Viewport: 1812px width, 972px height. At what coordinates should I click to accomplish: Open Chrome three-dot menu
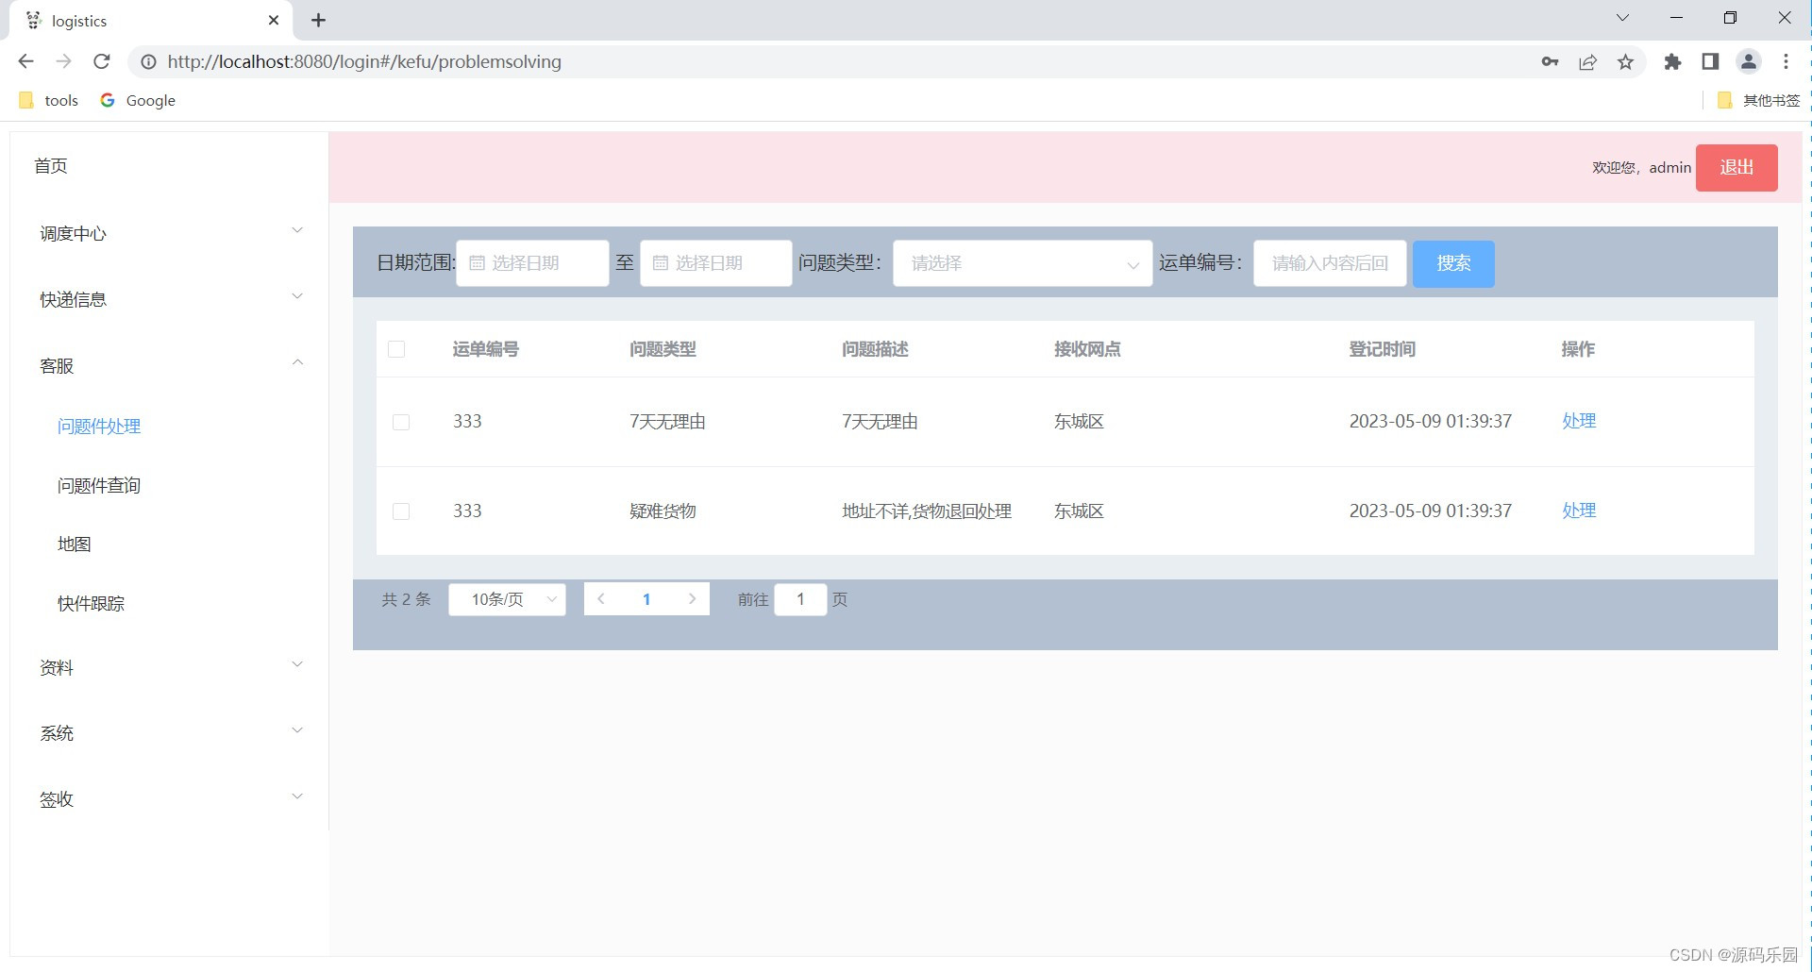point(1786,61)
